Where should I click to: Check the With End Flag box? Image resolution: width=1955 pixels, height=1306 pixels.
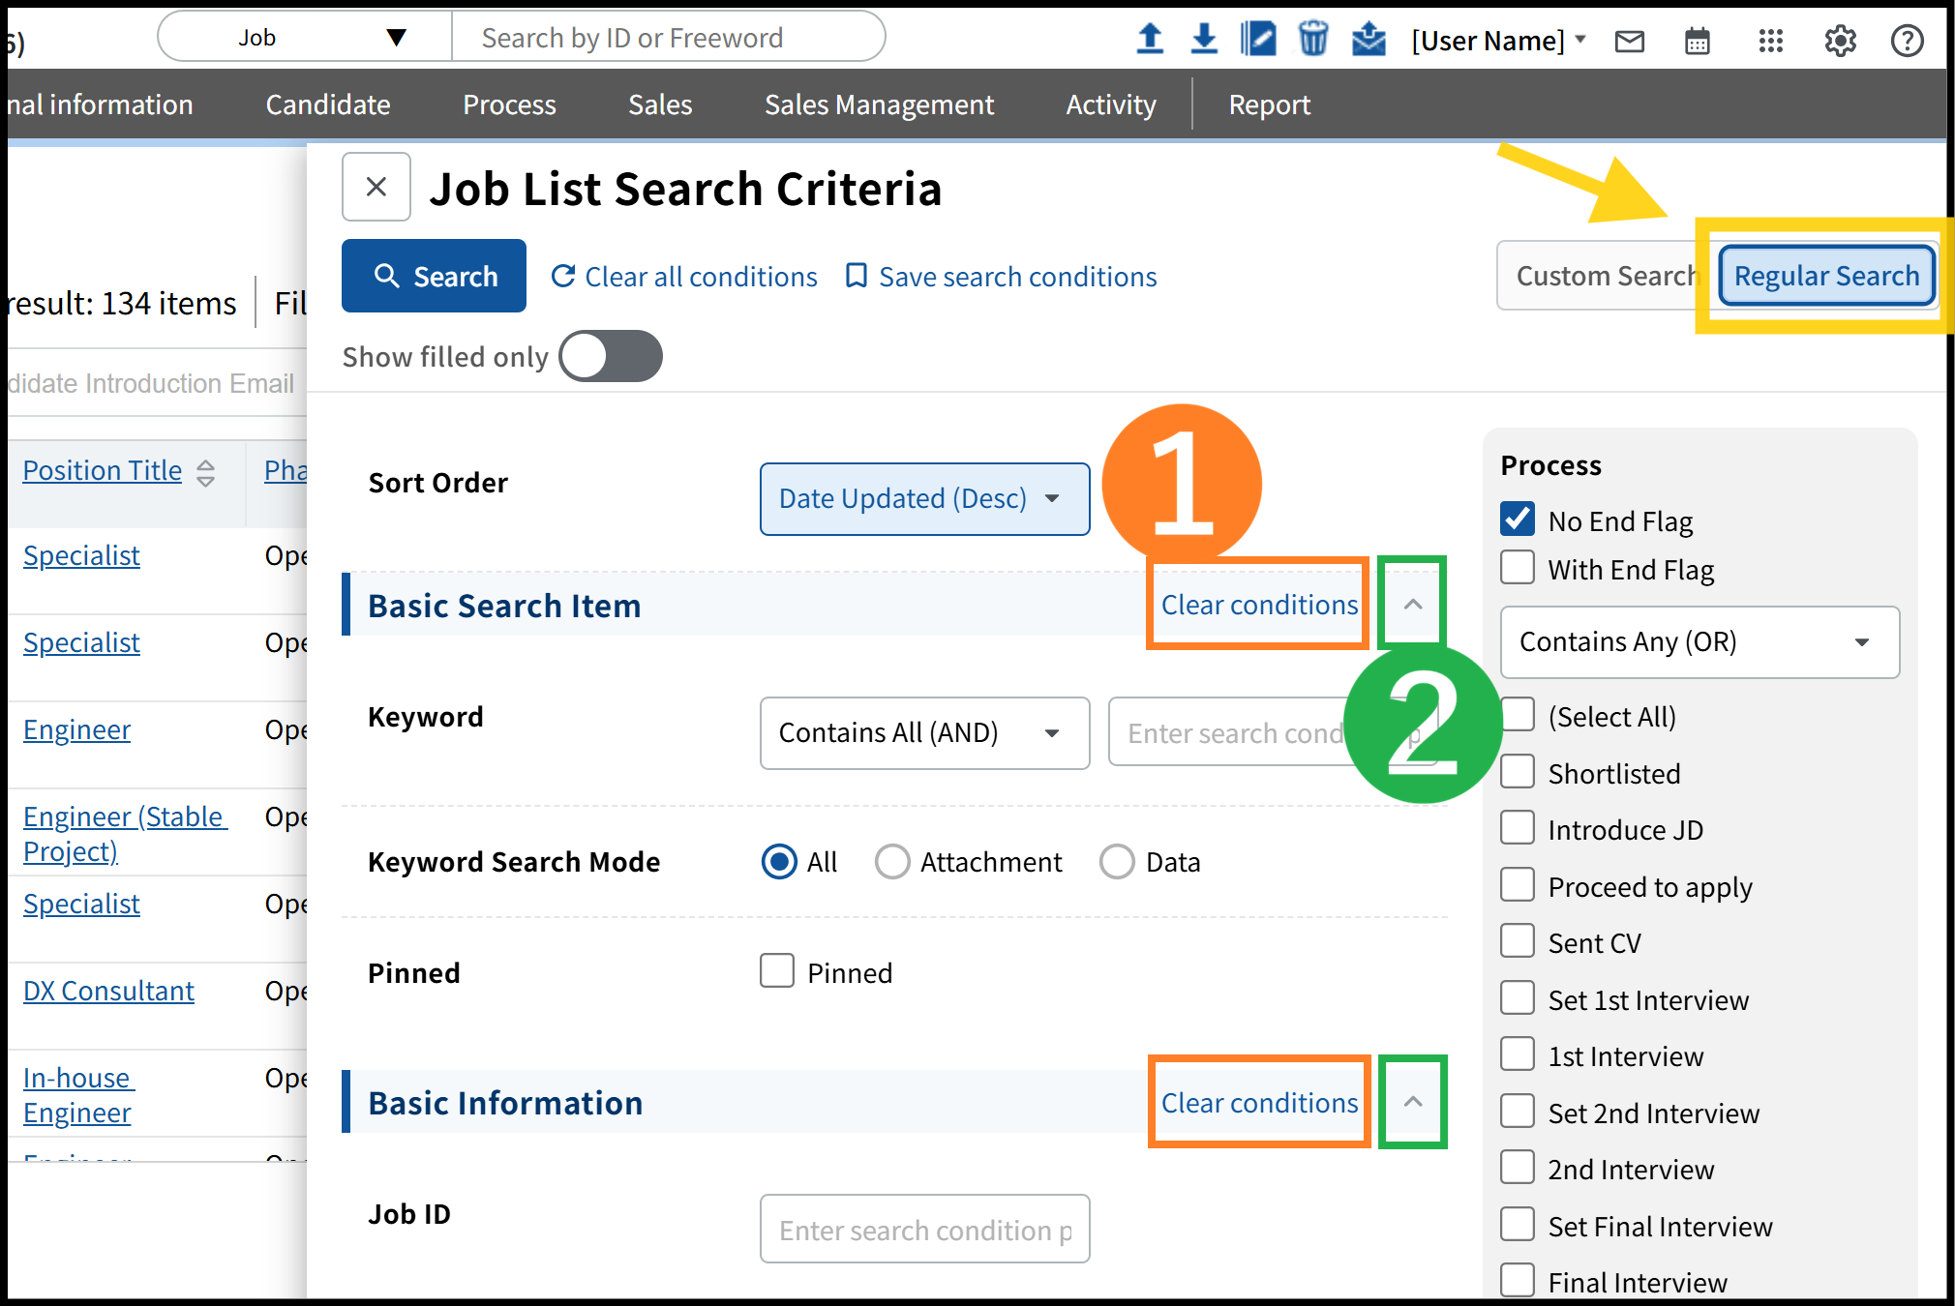tap(1518, 568)
